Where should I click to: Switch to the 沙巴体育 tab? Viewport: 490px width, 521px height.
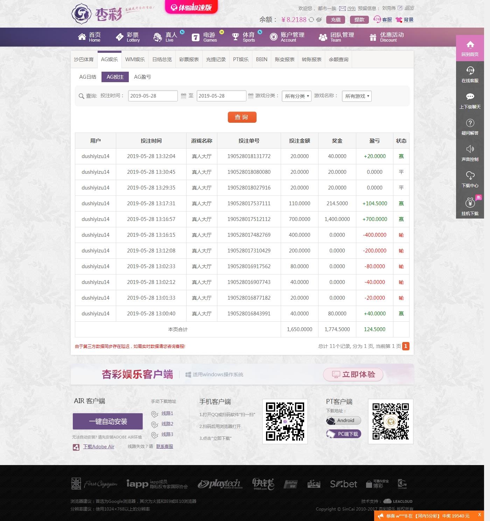coord(84,59)
